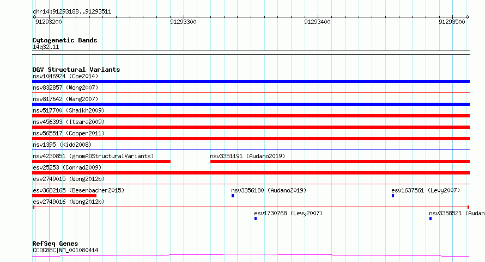Click the esv3682165 (Besenbacher2015) red bar
Viewport: 485px width, 262px height.
tap(64, 196)
